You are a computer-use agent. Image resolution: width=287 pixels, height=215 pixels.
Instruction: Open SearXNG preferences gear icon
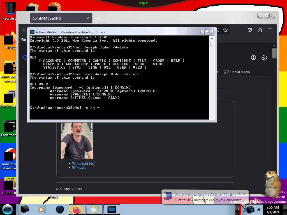(x=264, y=58)
